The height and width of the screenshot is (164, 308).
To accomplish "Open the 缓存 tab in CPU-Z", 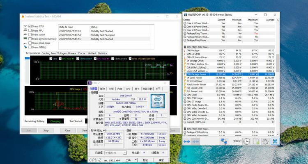I will (x=103, y=89).
